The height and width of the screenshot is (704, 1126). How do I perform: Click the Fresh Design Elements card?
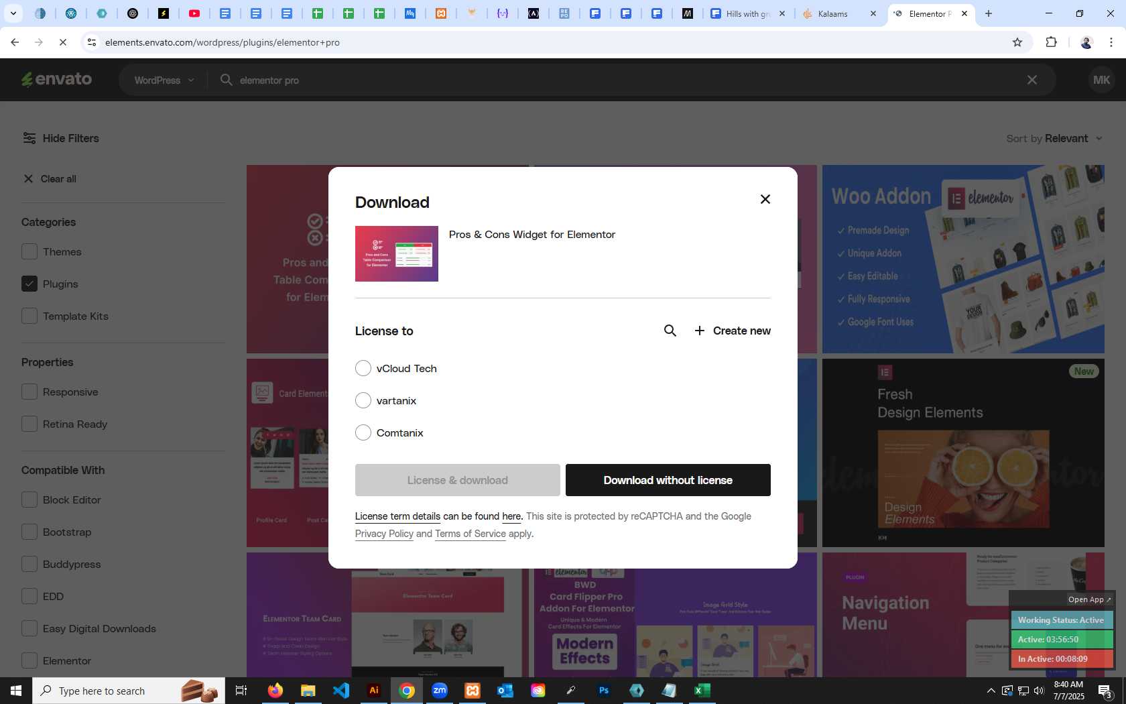pyautogui.click(x=963, y=453)
